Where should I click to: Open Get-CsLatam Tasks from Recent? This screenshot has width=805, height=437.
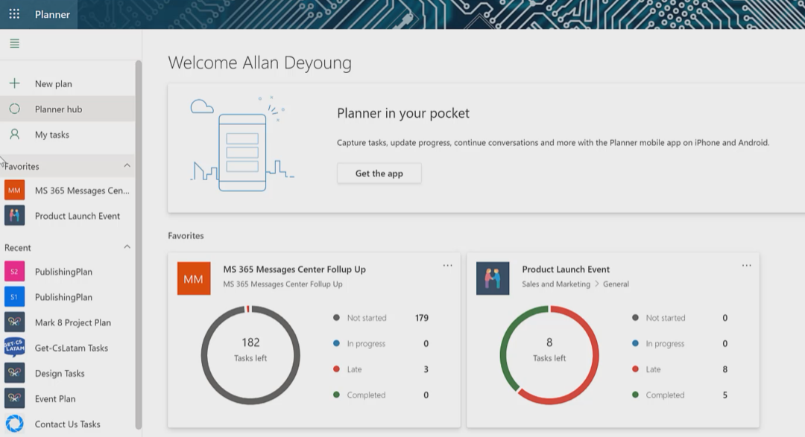click(68, 348)
